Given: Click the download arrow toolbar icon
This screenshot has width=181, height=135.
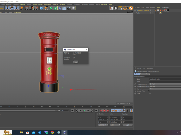Looking at the screenshot, I should [x=116, y=8].
